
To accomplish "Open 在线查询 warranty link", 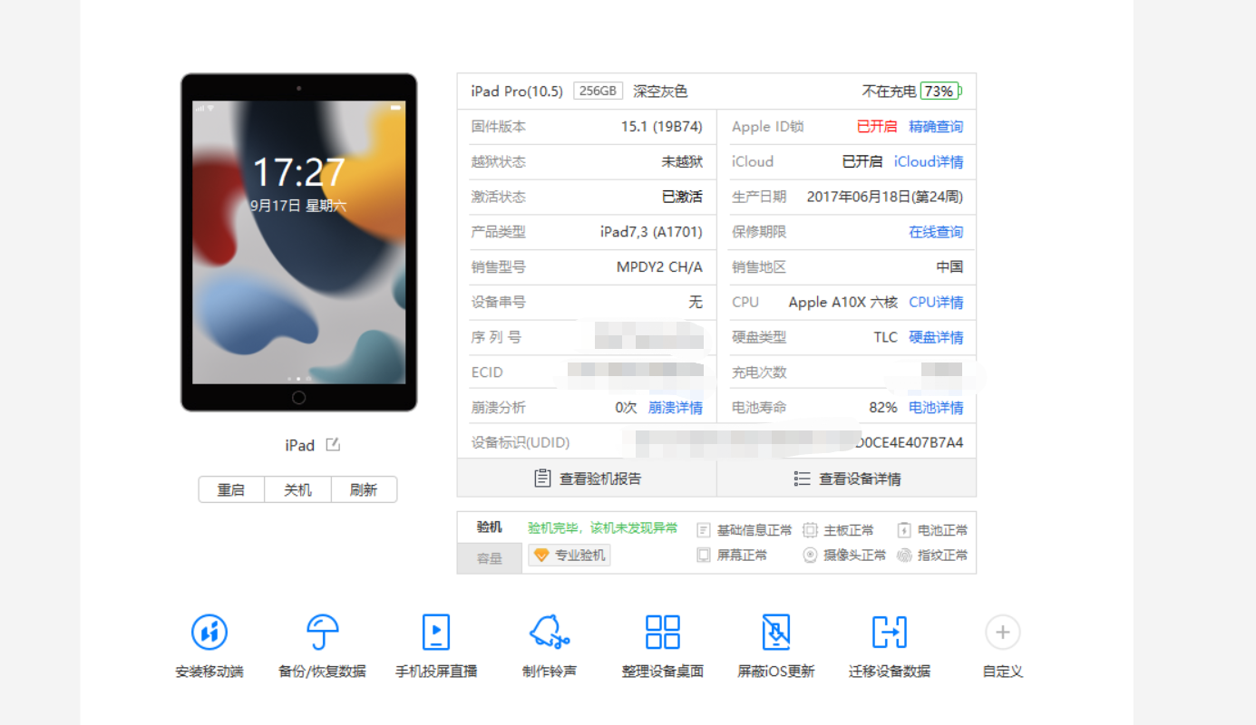I will click(x=936, y=232).
